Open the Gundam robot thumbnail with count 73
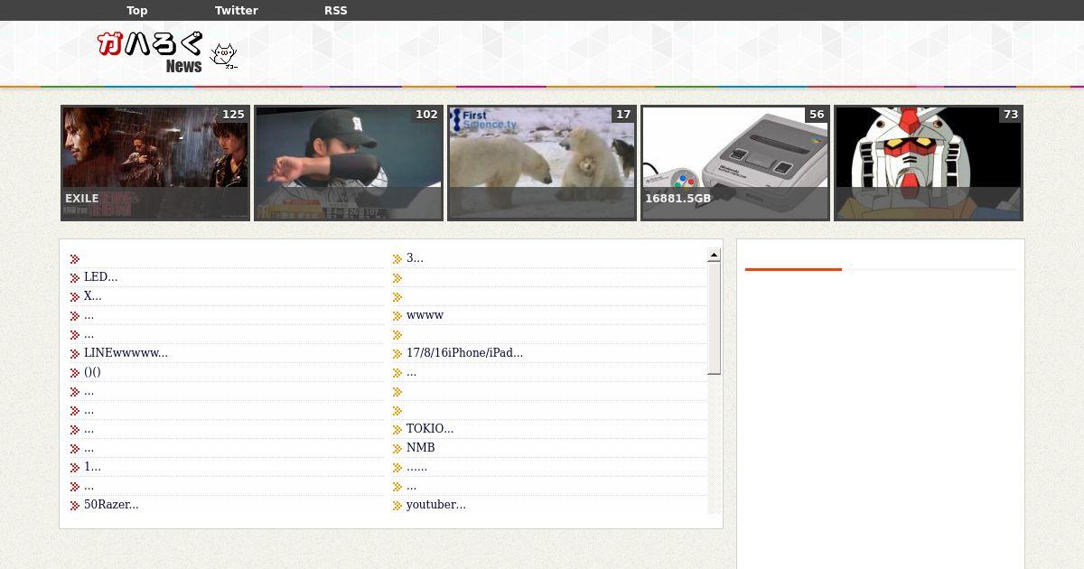The image size is (1084, 569). point(929,163)
